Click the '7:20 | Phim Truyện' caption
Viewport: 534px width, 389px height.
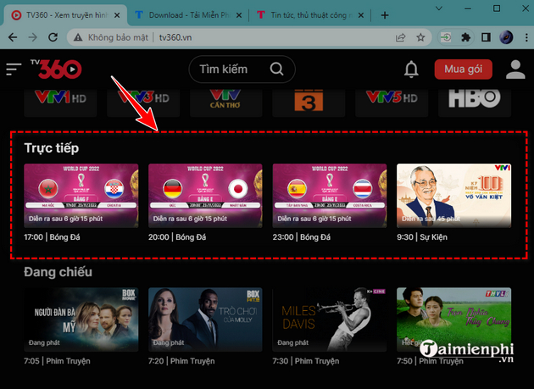(x=181, y=361)
